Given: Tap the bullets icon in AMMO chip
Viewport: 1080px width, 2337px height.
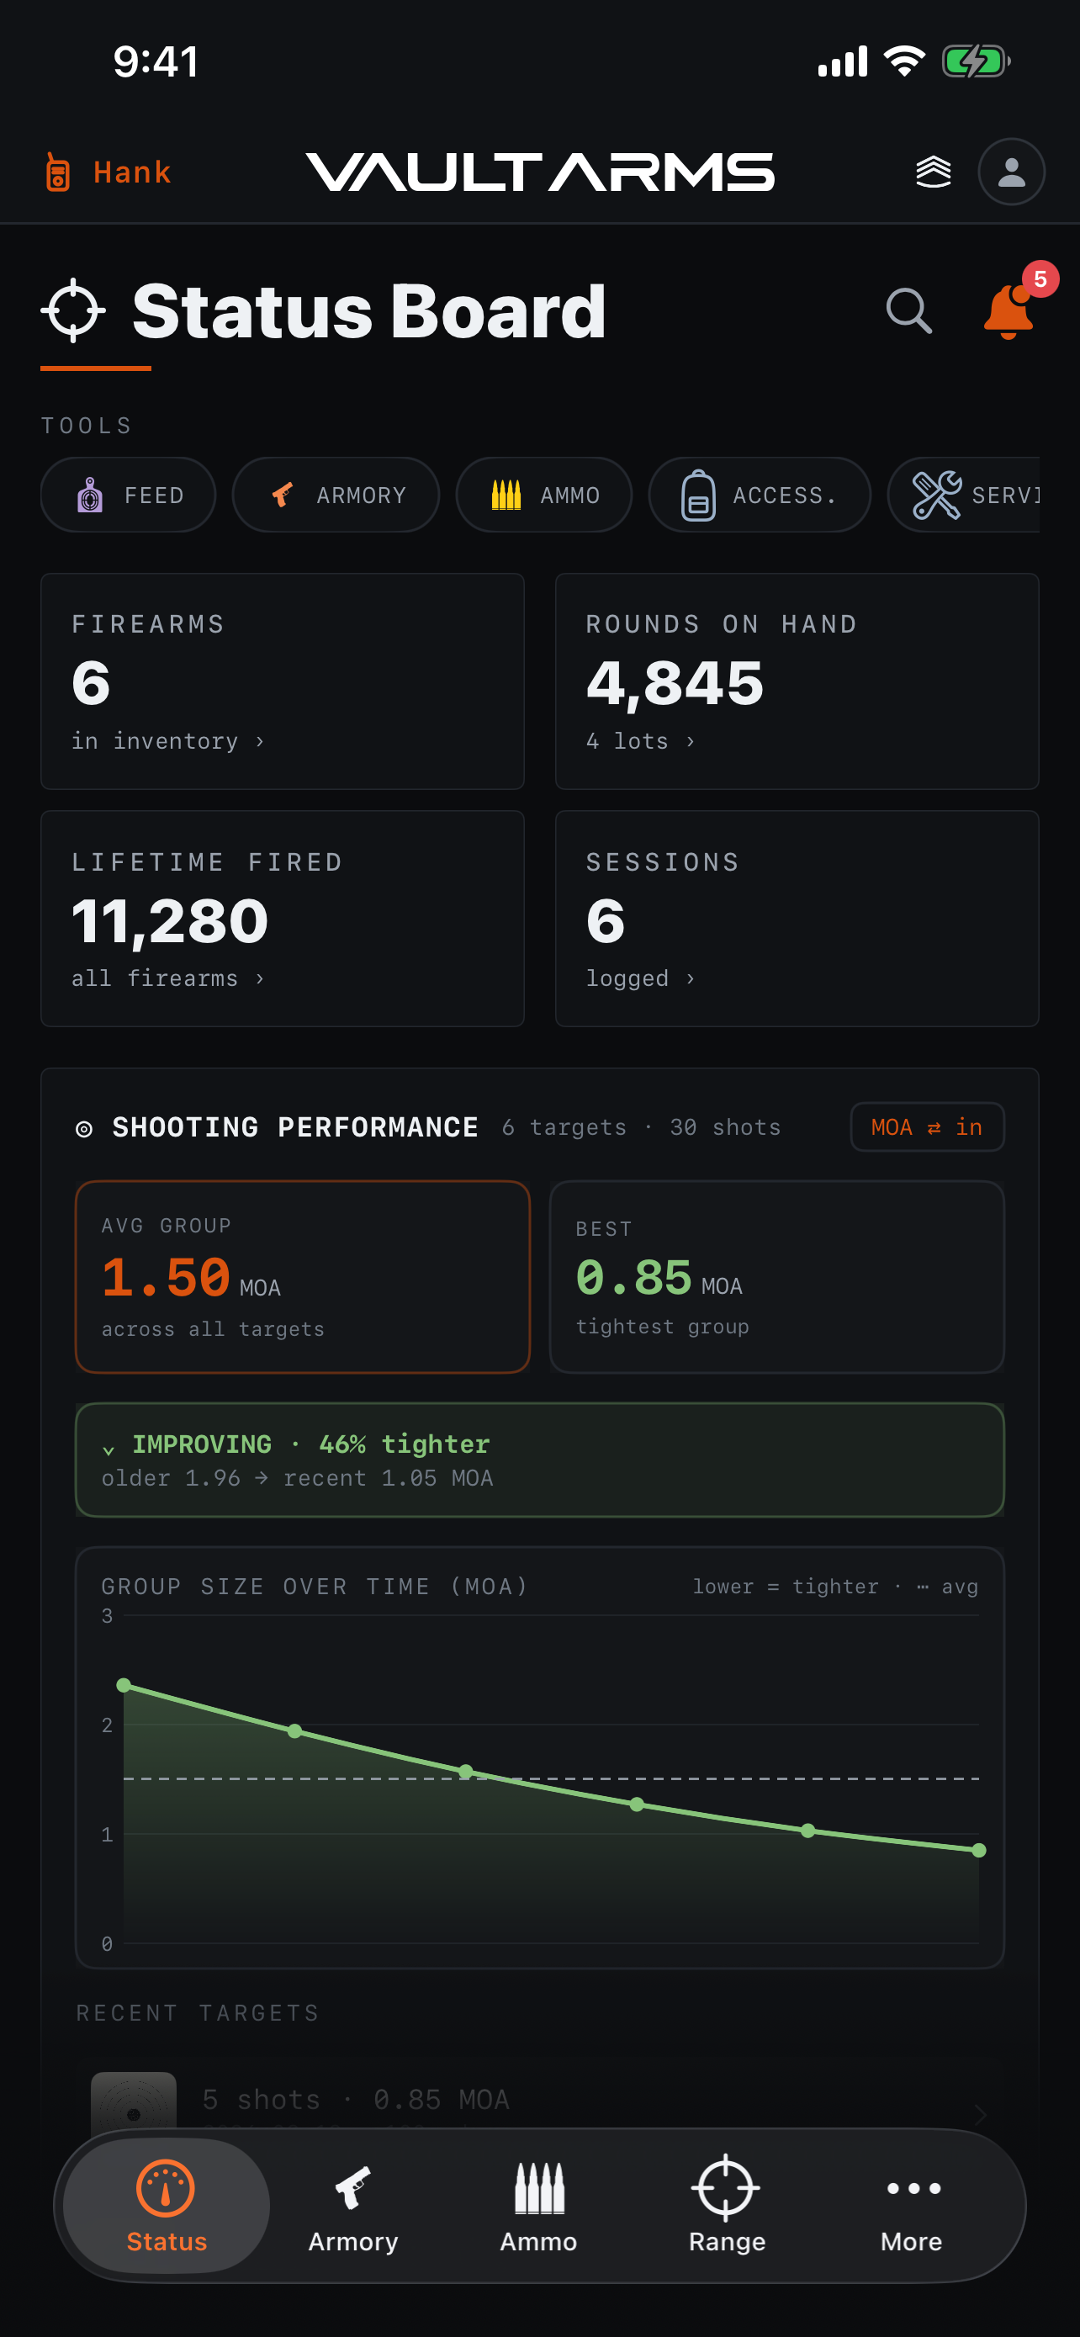Looking at the screenshot, I should pyautogui.click(x=506, y=495).
